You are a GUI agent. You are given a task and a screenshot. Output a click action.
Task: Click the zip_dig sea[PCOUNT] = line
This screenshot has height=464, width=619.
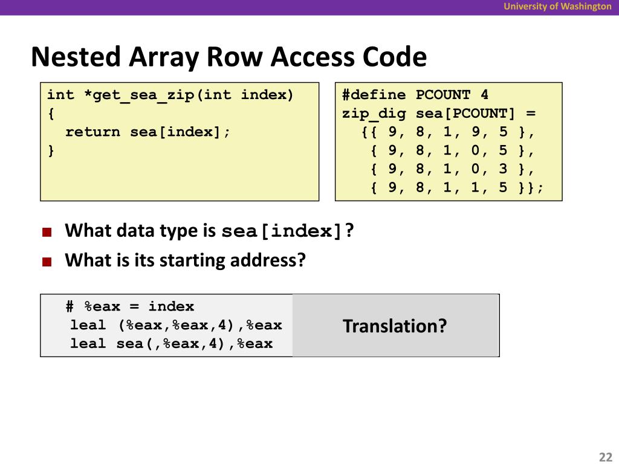[x=439, y=114]
